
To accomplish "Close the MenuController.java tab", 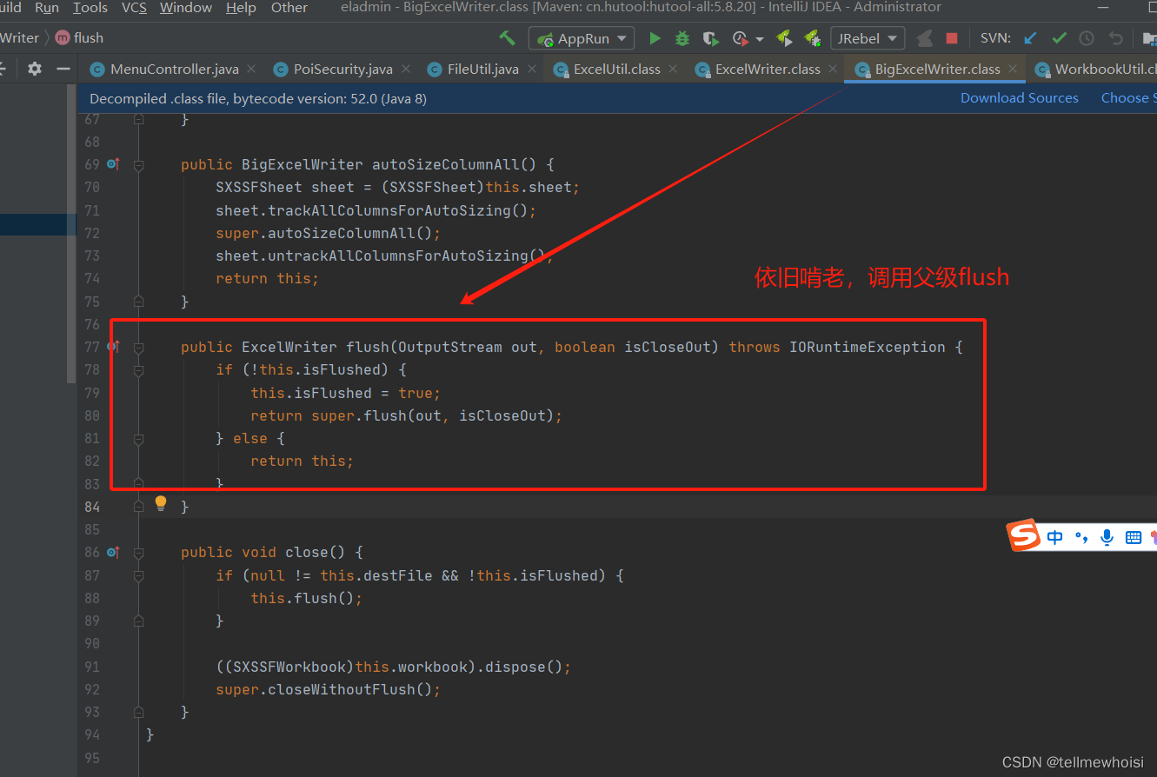I will point(251,69).
